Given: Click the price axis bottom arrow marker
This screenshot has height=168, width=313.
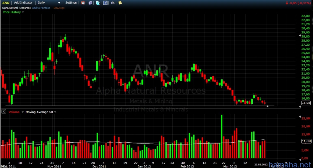Looking at the screenshot, I should pos(300,107).
